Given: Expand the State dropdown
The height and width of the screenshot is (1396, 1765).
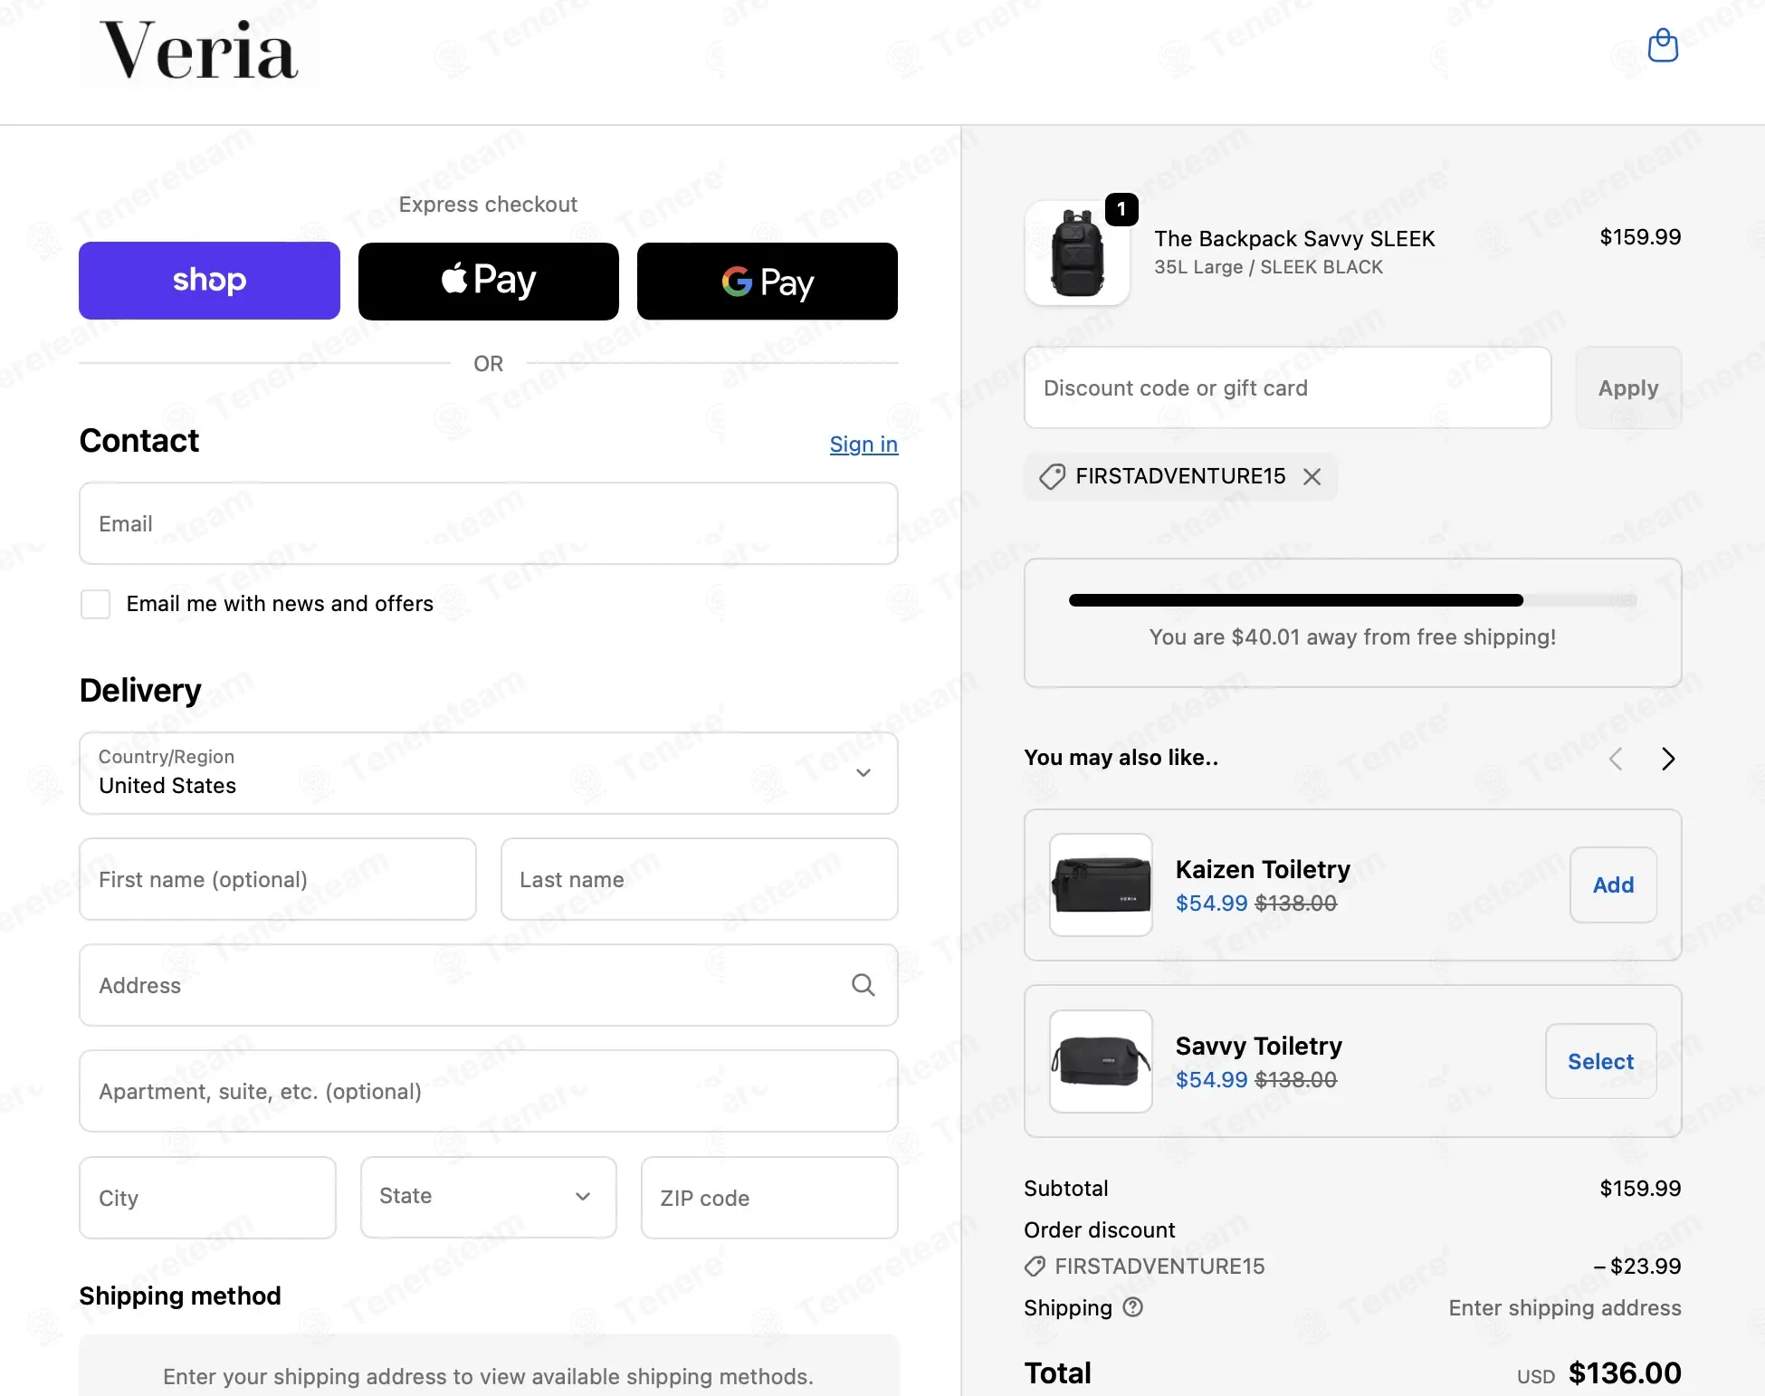Looking at the screenshot, I should (489, 1197).
